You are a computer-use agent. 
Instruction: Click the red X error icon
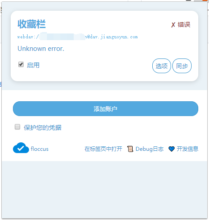[x=173, y=25]
